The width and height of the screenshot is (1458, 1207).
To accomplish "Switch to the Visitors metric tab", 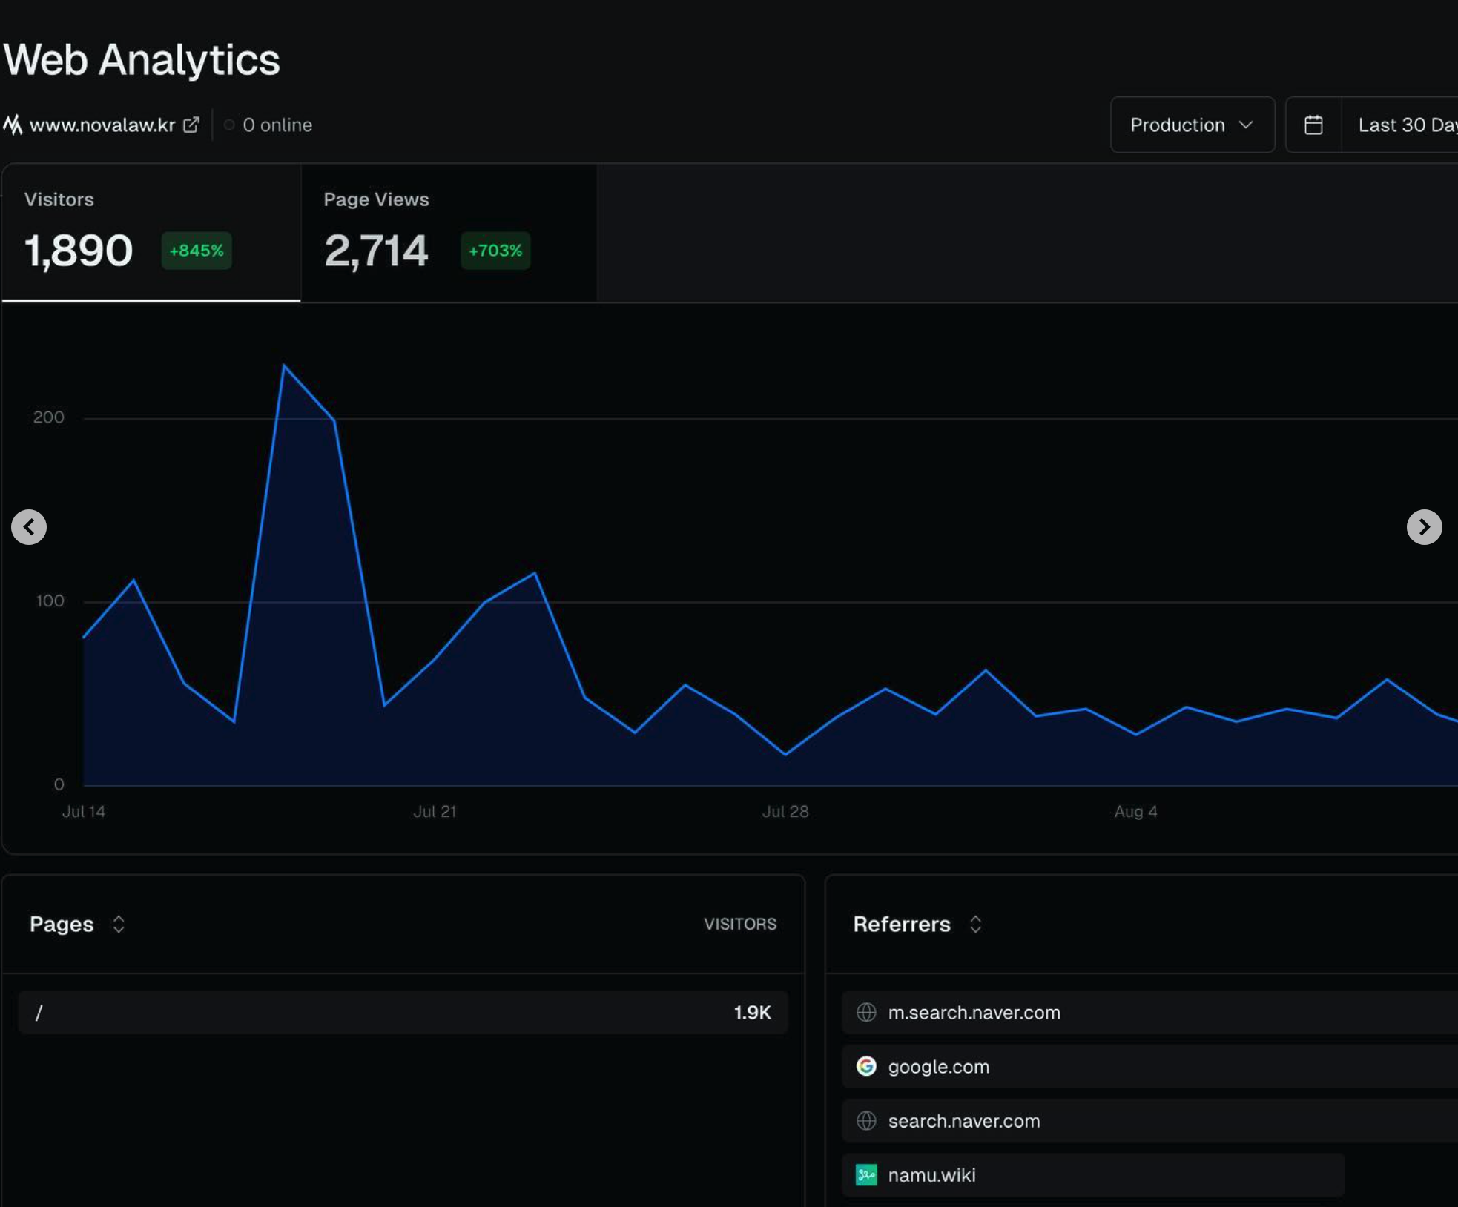I will 151,232.
